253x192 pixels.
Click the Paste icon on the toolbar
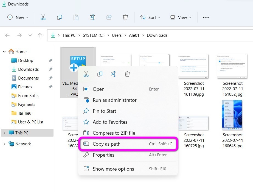point(76,17)
